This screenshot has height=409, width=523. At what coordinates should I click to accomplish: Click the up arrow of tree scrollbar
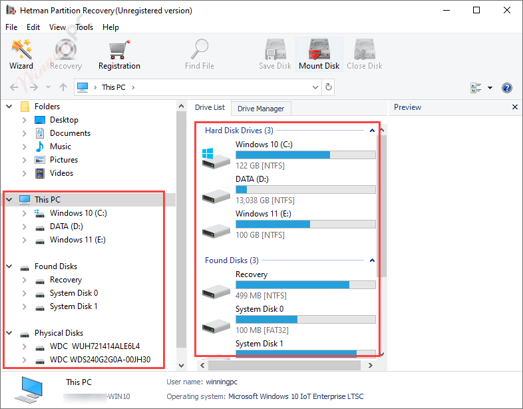coord(181,106)
